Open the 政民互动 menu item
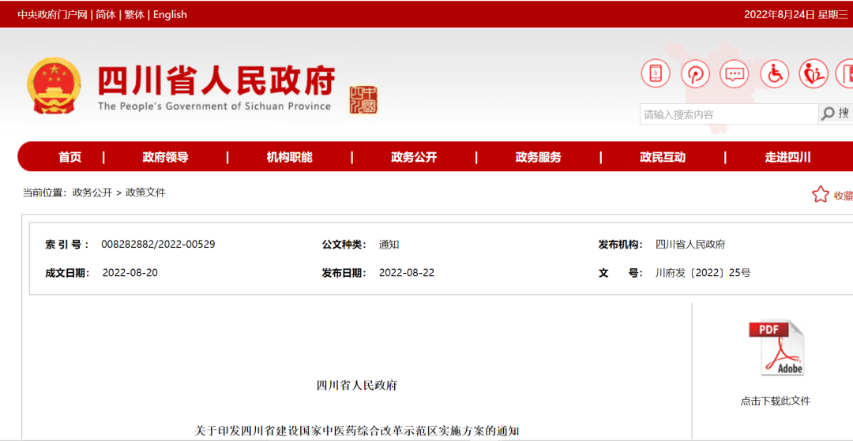Image resolution: width=853 pixels, height=441 pixels. click(663, 158)
